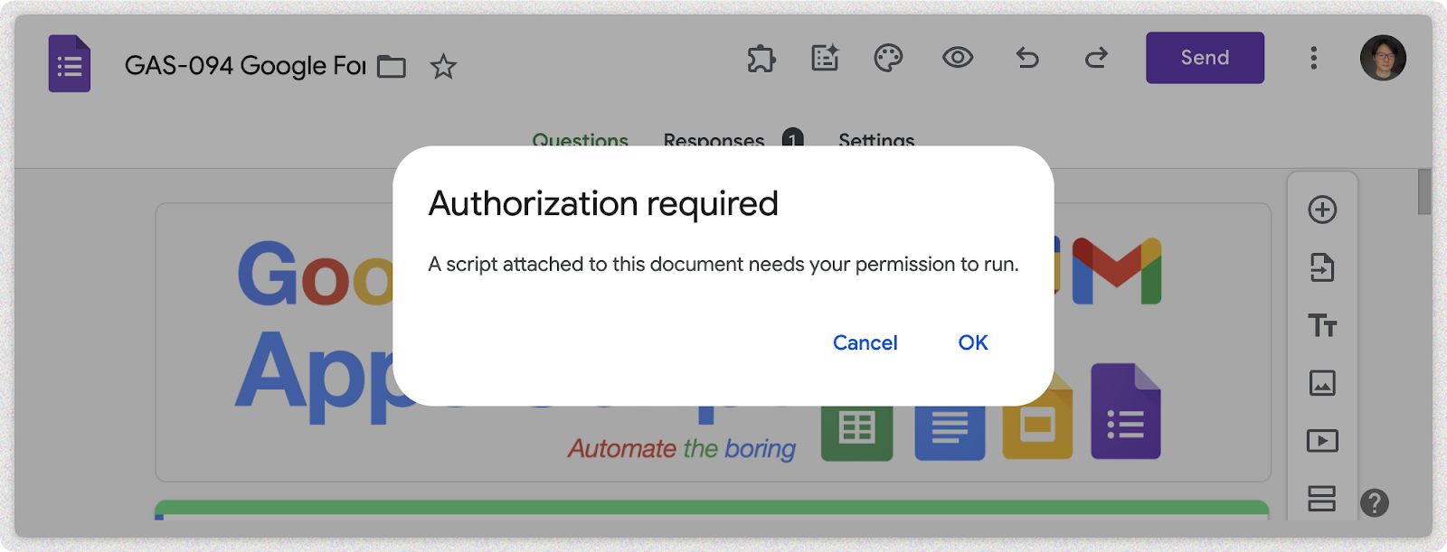Click the form title GAS-094 Google Form
This screenshot has height=552, width=1447.
tap(245, 66)
